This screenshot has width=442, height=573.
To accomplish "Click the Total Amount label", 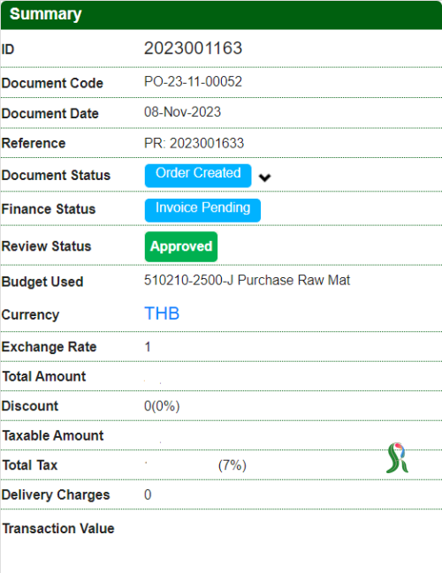I will (44, 376).
